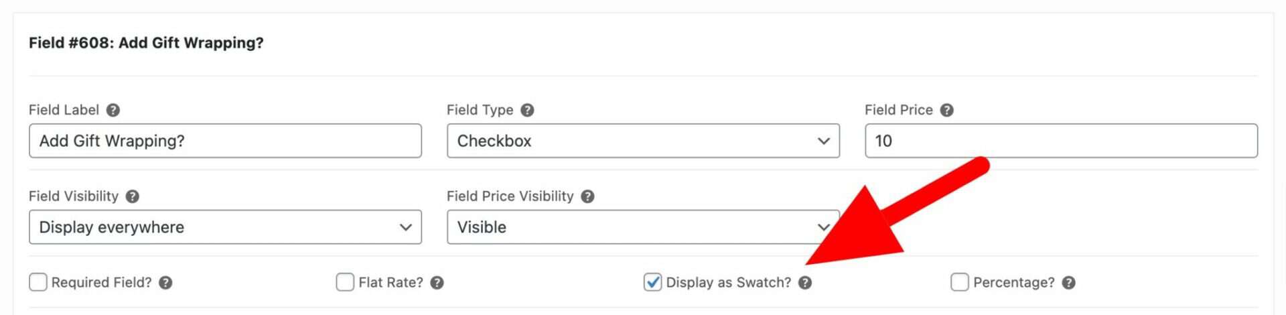1286x315 pixels.
Task: Click the Field #608 Add Gift Wrapping heading
Action: pyautogui.click(x=146, y=43)
